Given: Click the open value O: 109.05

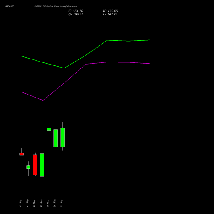Looking at the screenshot, I should (x=76, y=15).
